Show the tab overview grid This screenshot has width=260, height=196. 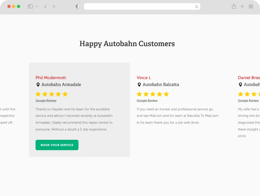click(251, 6)
